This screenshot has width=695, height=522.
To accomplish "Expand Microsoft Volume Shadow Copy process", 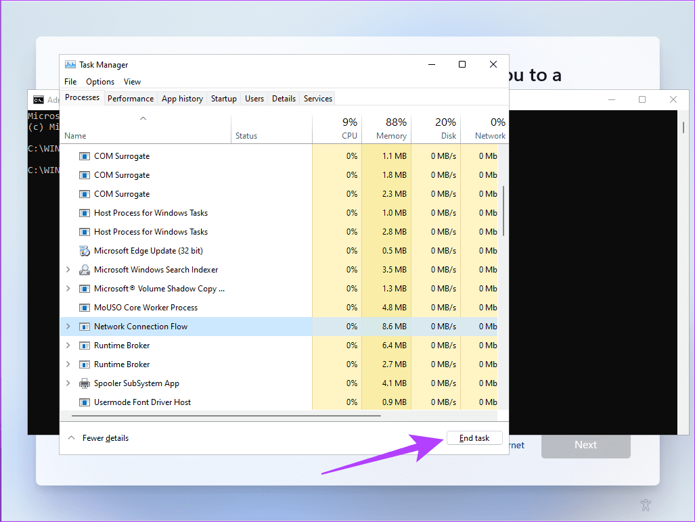I will coord(68,289).
